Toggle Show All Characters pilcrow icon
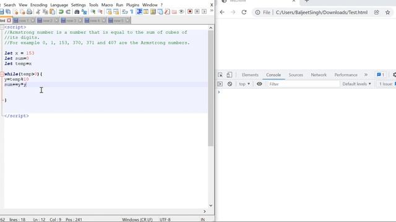396x222 pixels. pyautogui.click(x=132, y=12)
